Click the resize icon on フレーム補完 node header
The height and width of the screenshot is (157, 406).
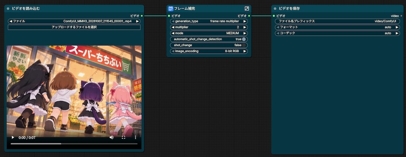point(247,9)
